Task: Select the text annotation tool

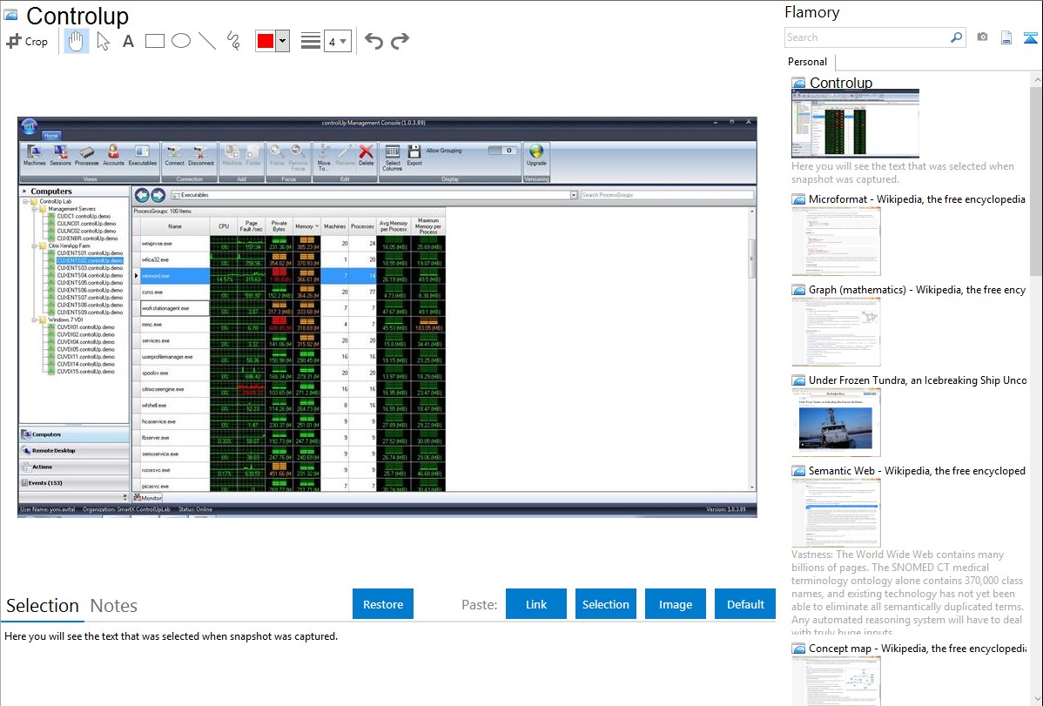Action: point(128,41)
